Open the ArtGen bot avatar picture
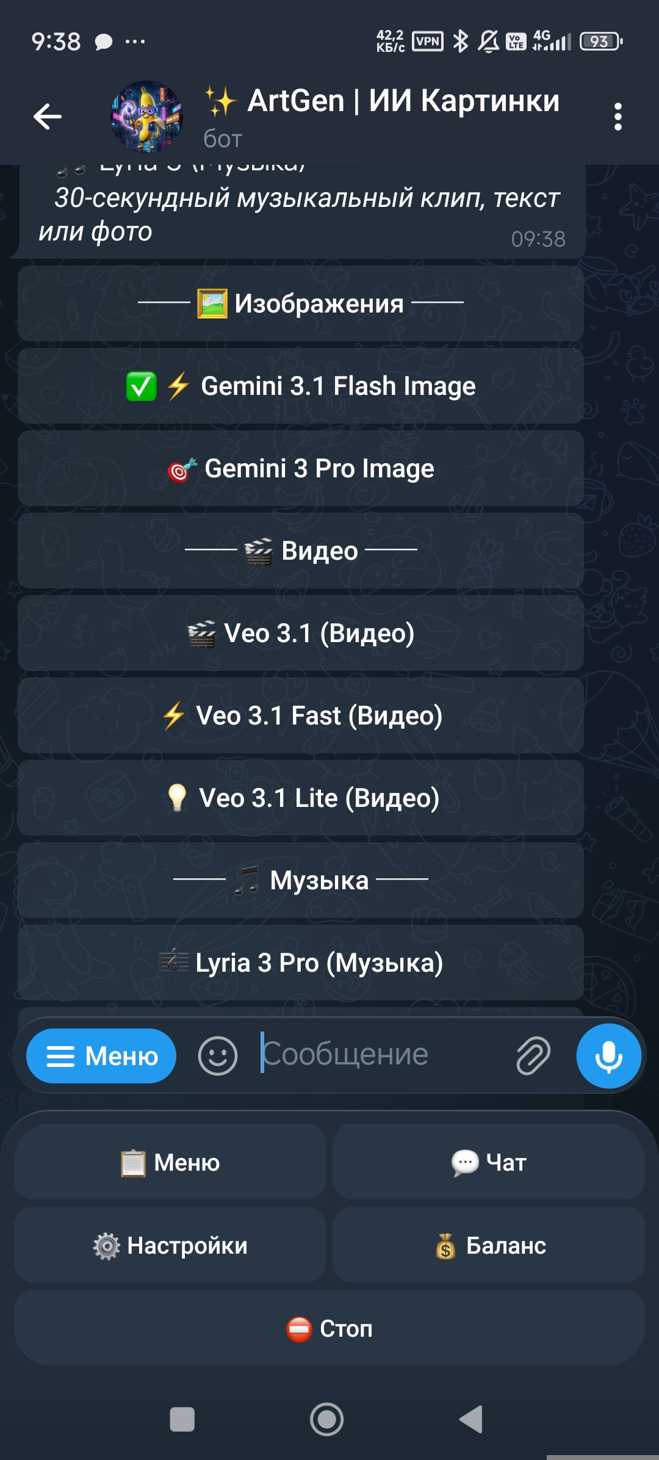The height and width of the screenshot is (1460, 659). [146, 117]
